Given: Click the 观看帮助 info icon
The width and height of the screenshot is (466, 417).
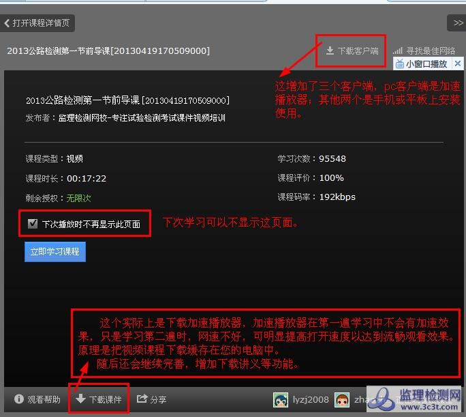Looking at the screenshot, I should click(18, 399).
